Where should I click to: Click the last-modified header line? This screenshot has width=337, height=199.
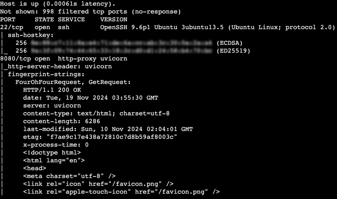[108, 129]
